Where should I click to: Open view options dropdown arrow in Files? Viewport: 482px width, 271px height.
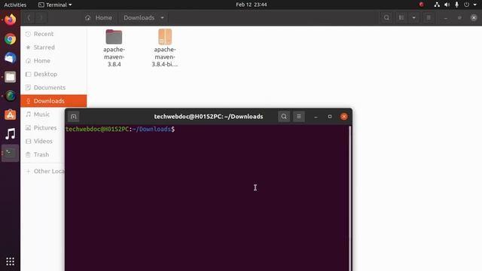point(413,18)
